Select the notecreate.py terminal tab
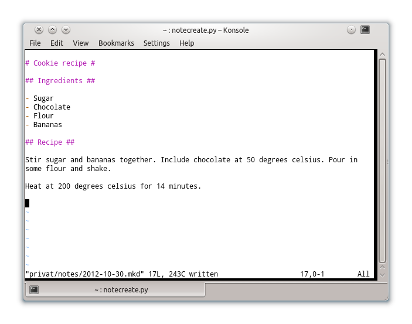This screenshot has height=324, width=412. (115, 289)
